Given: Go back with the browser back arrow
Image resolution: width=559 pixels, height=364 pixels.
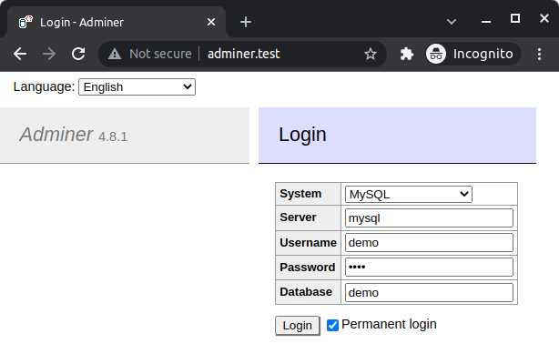Looking at the screenshot, I should (20, 54).
